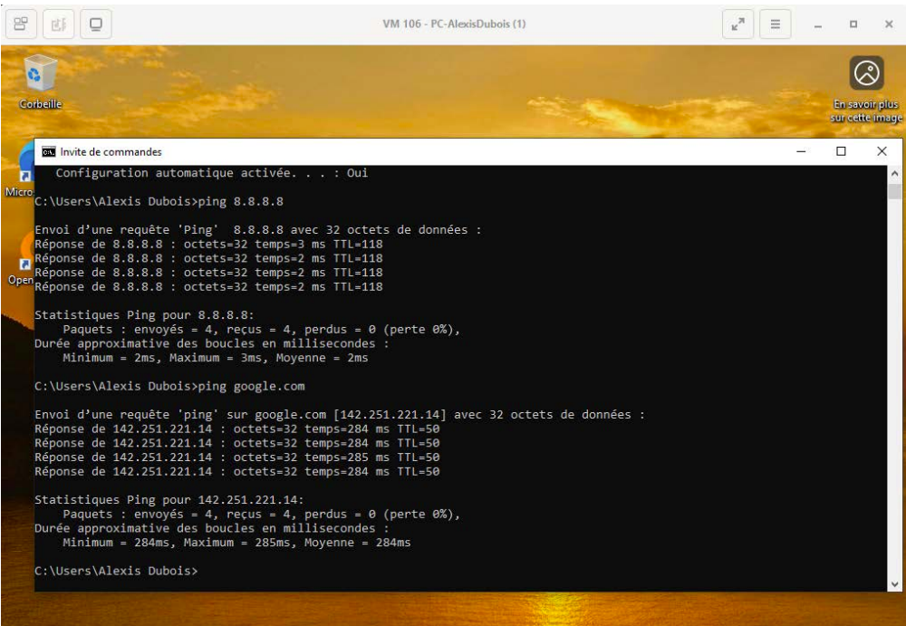
Task: Click the command prompt scrollbar up arrow
Action: coord(895,173)
